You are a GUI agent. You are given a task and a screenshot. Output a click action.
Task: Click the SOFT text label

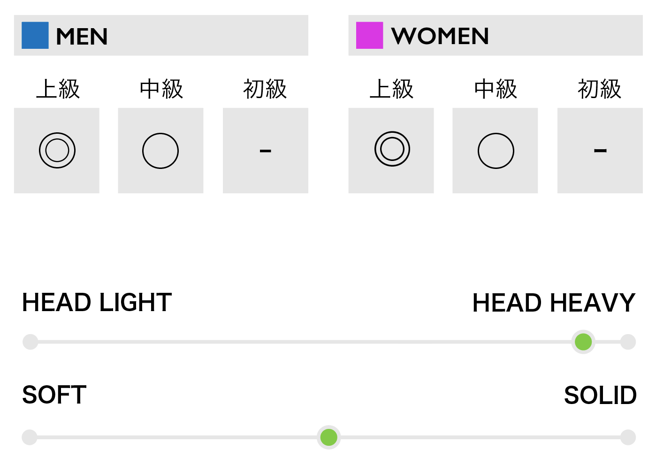point(54,395)
